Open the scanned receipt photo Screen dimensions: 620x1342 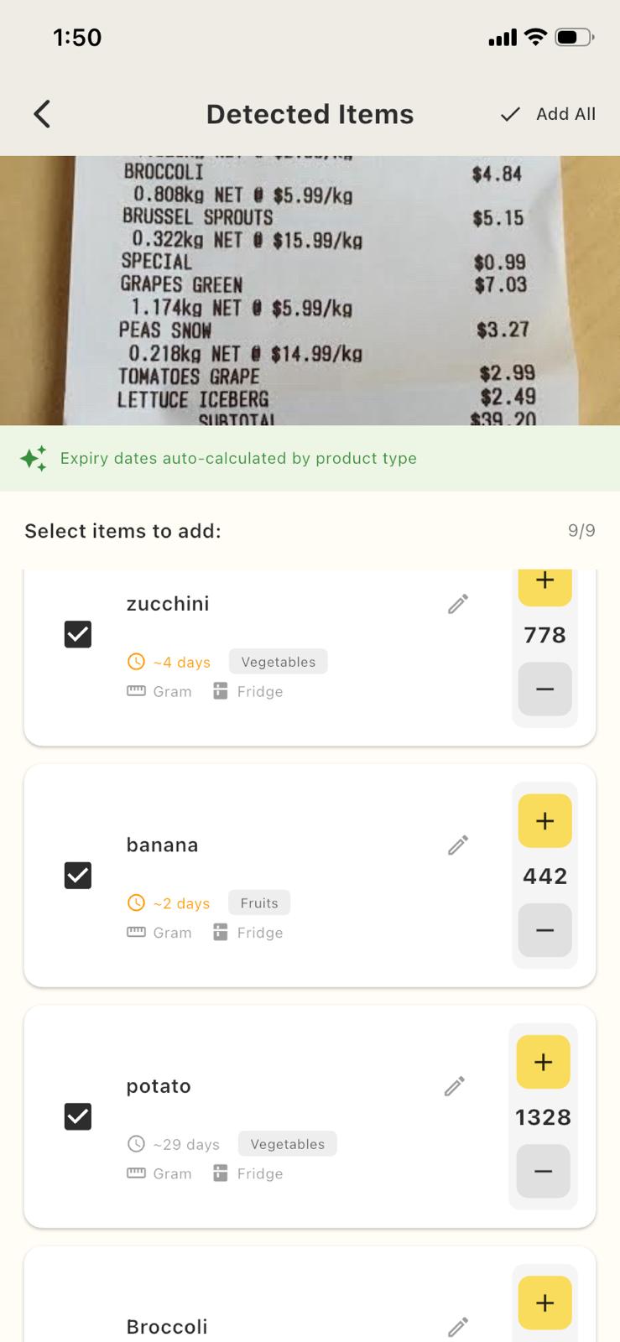310,290
